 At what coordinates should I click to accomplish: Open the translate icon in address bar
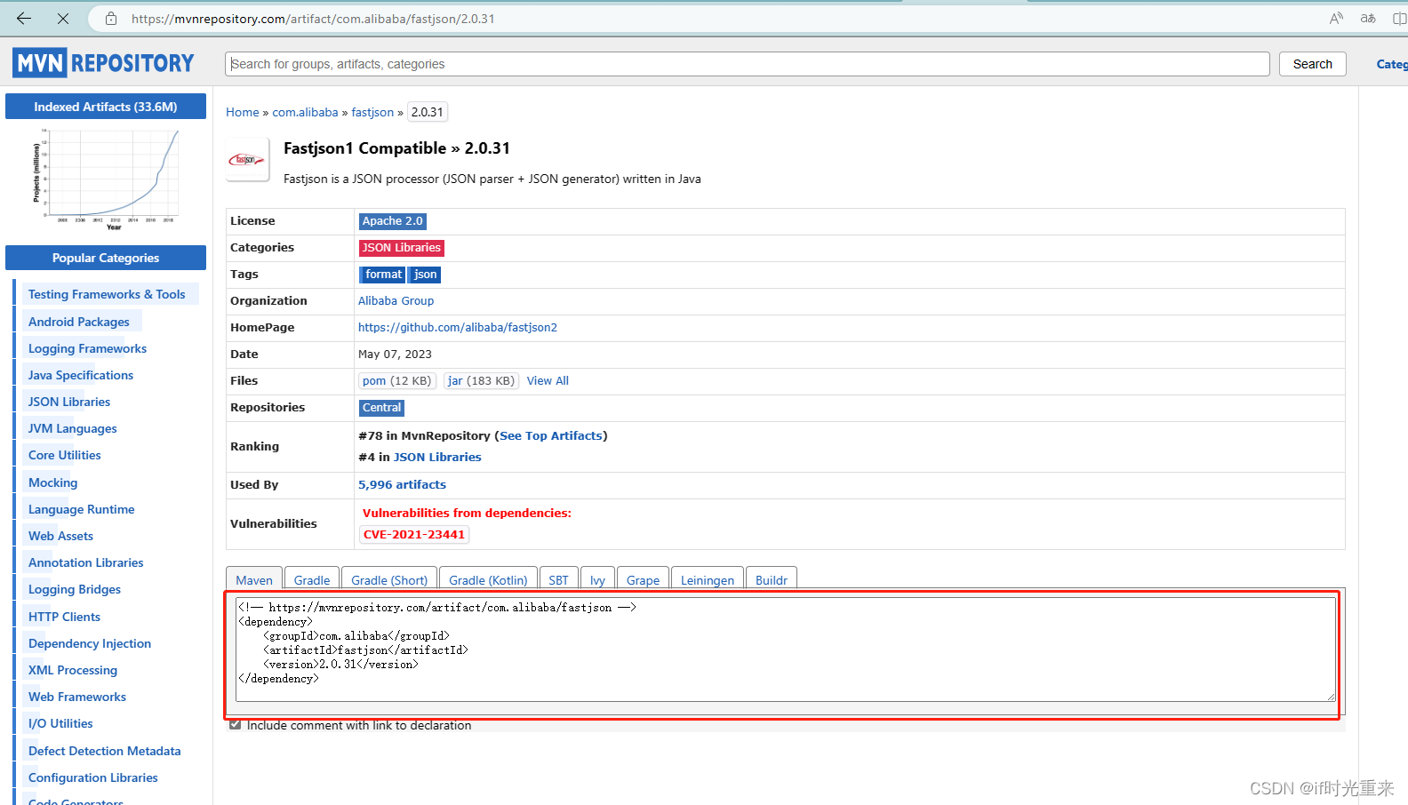click(x=1368, y=18)
